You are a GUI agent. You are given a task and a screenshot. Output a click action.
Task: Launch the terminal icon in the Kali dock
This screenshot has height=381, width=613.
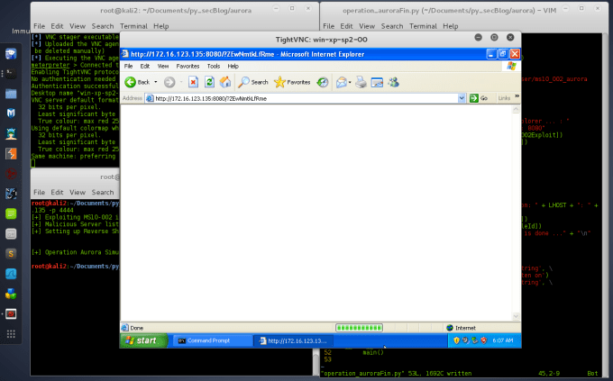(11, 73)
